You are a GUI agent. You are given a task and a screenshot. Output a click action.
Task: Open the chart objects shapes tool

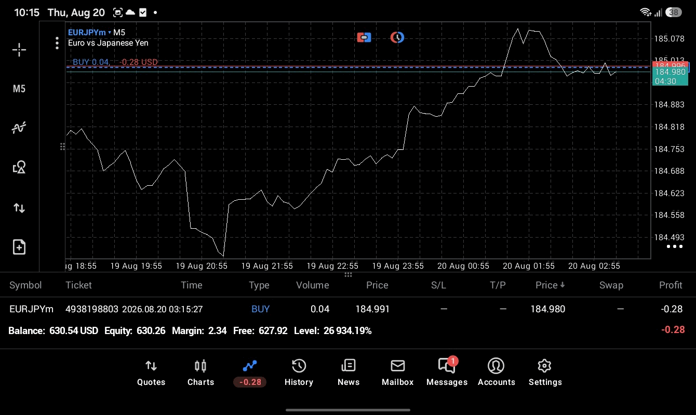pyautogui.click(x=19, y=167)
